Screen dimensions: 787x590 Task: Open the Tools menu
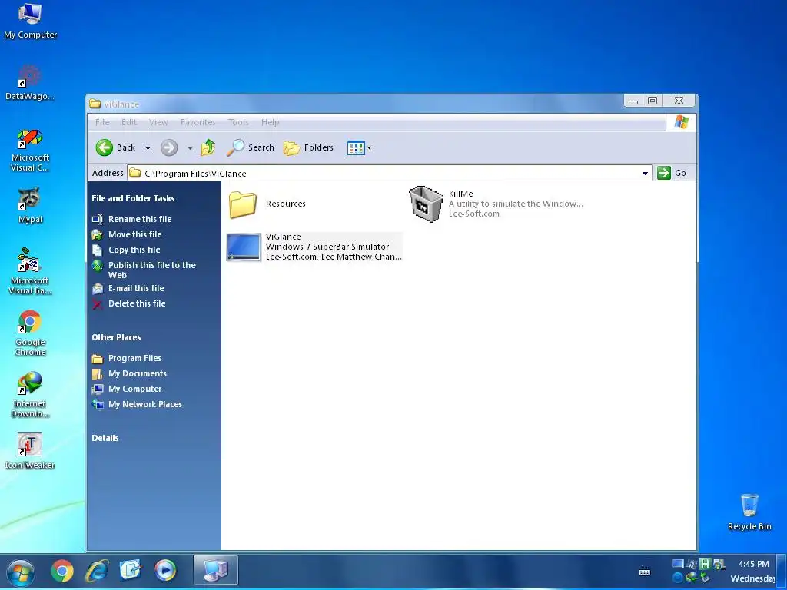(238, 122)
